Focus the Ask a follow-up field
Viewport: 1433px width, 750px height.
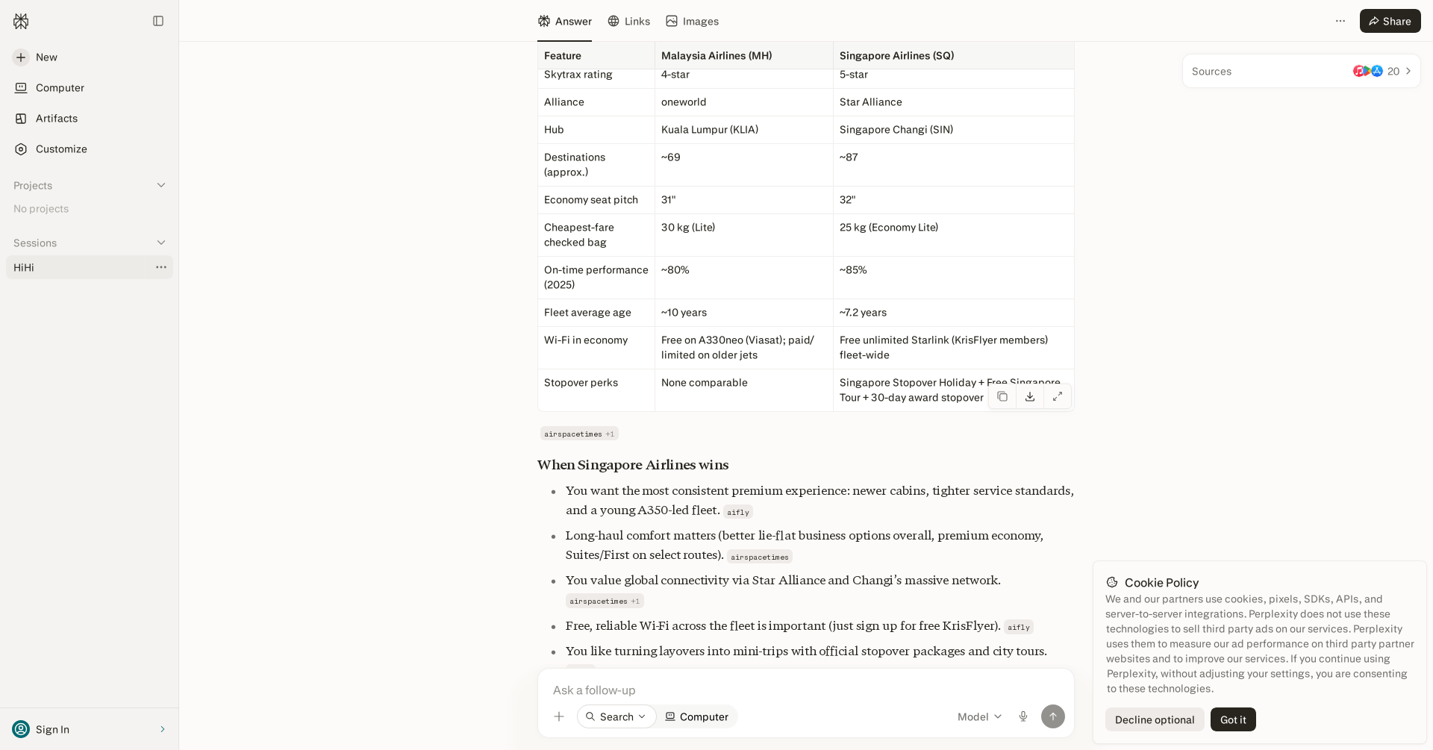click(806, 690)
